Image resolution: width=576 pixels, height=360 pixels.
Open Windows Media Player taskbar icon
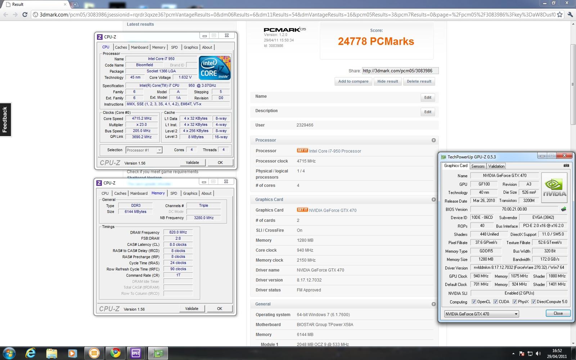pyautogui.click(x=72, y=353)
